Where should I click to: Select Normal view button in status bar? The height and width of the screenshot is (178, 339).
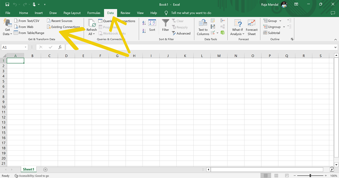266,176
